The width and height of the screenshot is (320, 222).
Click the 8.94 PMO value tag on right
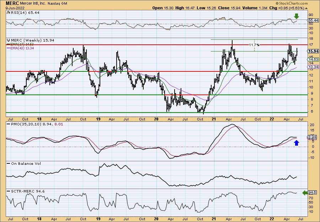click(313, 137)
